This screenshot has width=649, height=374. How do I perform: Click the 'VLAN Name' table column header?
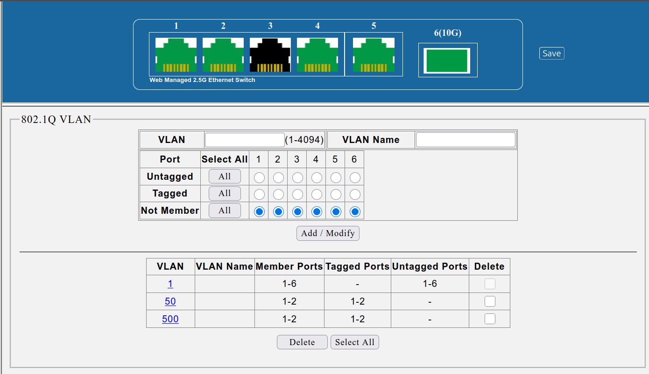[x=225, y=266]
